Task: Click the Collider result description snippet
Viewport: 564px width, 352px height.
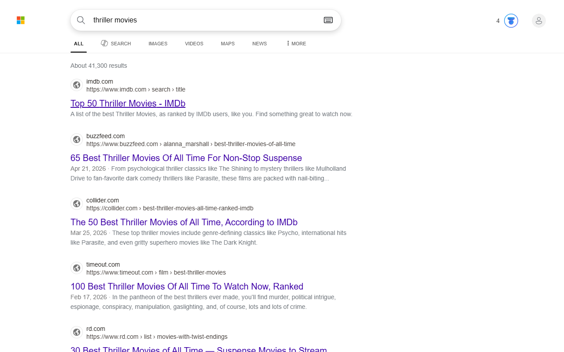Action: click(208, 238)
